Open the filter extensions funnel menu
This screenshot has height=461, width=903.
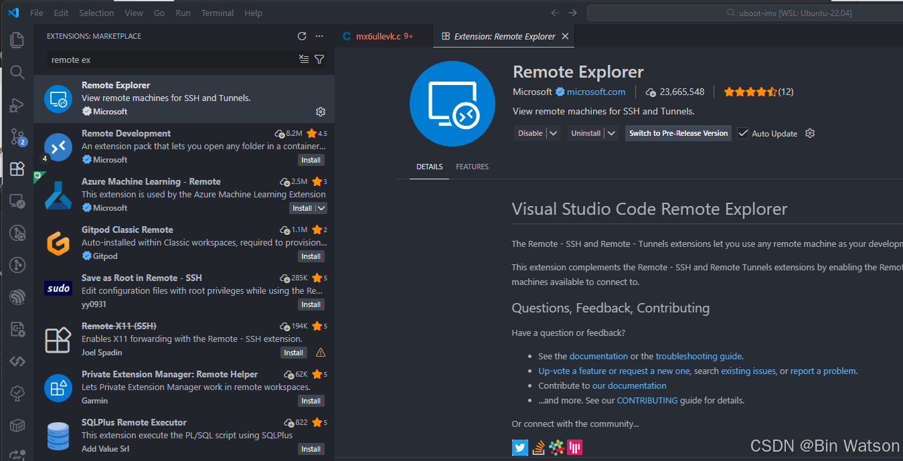(319, 60)
